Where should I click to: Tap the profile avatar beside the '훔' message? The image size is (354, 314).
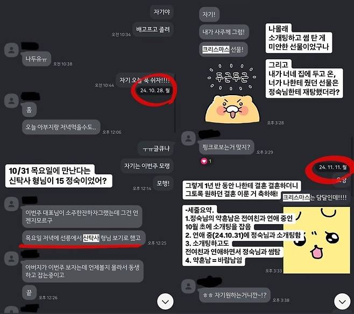(11, 101)
